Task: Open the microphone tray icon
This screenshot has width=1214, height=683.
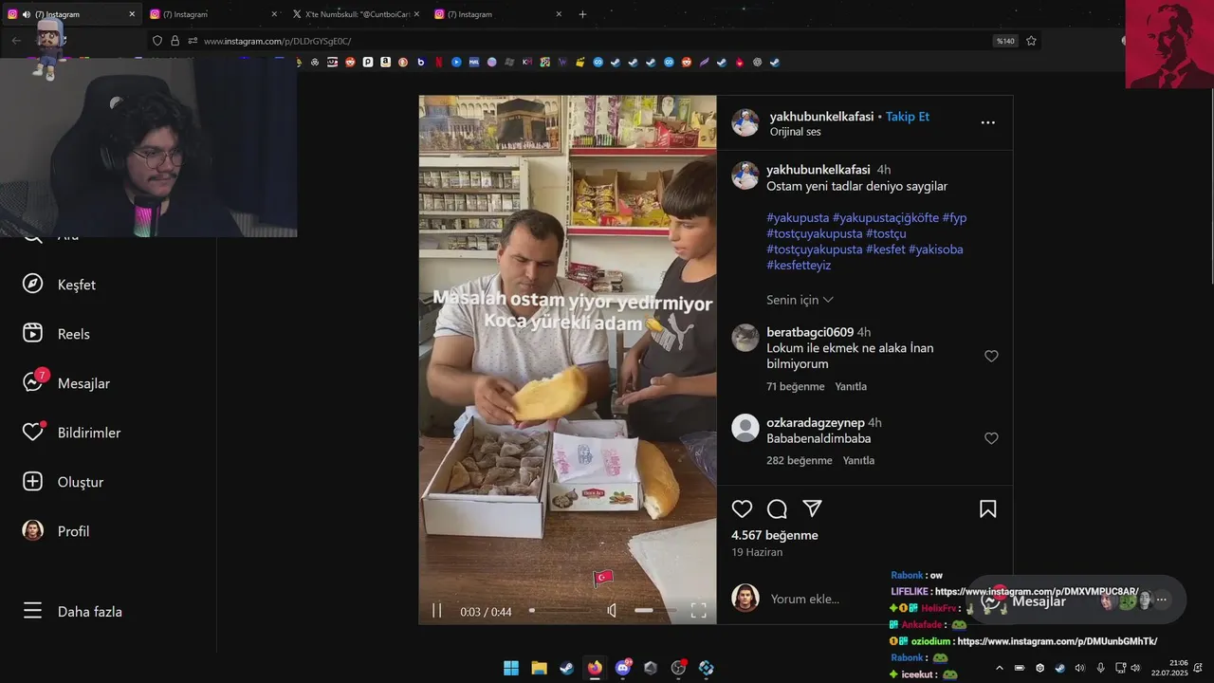Action: click(1100, 668)
